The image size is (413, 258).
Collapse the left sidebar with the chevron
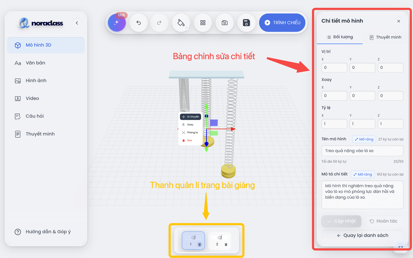point(77,23)
